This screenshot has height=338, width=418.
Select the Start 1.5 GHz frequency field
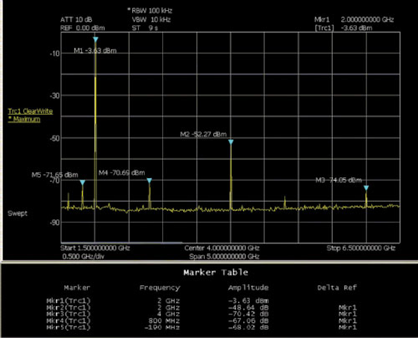click(x=95, y=248)
